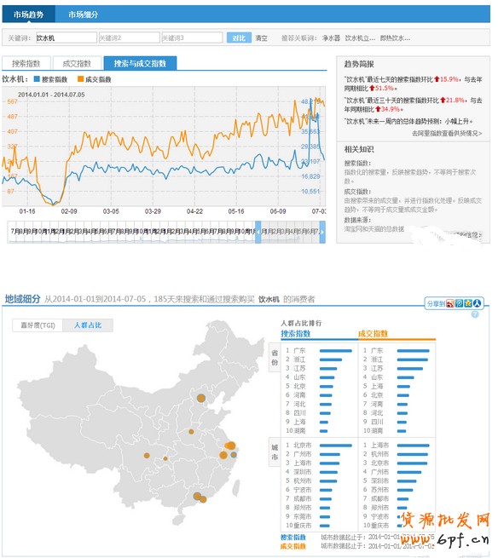Share to Sina Weibo icon
The height and width of the screenshot is (558, 498).
(450, 303)
